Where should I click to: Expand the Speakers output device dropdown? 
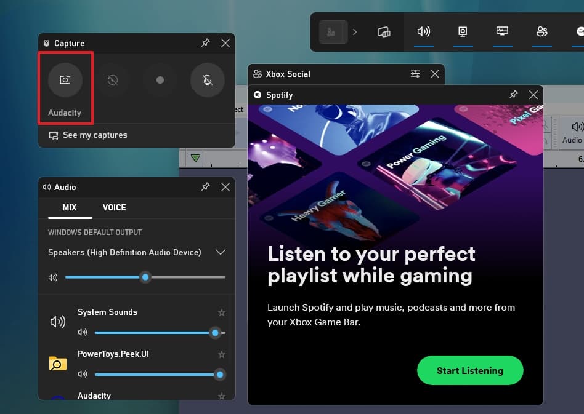[220, 252]
